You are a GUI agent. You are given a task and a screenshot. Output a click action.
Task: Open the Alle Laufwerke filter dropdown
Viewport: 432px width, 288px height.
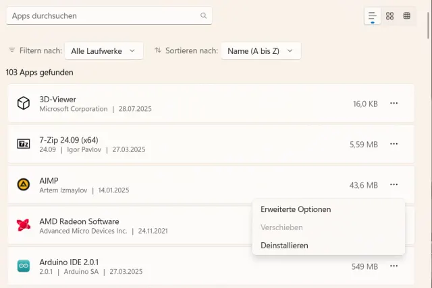[104, 50]
